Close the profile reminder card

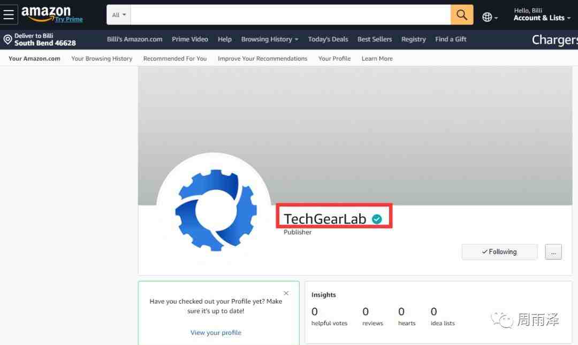coord(286,293)
